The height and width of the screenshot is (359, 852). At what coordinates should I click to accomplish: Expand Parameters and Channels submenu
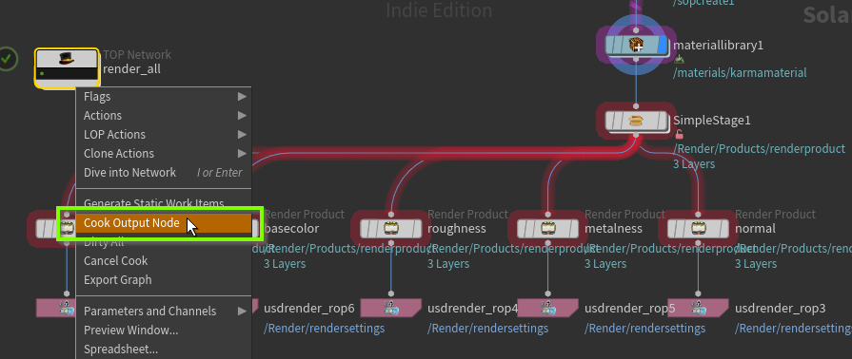pyautogui.click(x=163, y=312)
